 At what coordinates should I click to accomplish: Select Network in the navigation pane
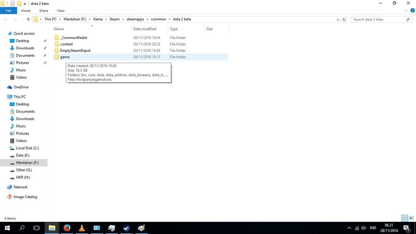tap(20, 187)
